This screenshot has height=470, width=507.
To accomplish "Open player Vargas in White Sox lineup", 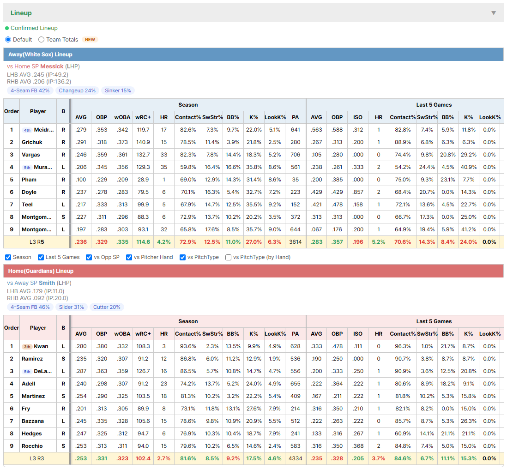I will click(31, 155).
